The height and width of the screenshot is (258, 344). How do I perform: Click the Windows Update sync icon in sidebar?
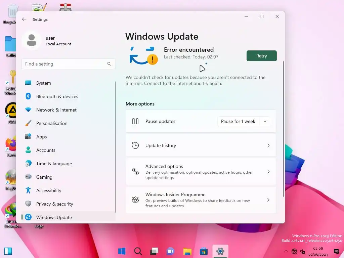pos(28,217)
